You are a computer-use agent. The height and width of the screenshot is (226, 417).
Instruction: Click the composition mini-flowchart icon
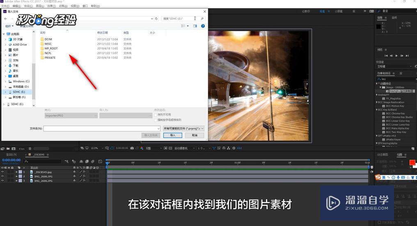(66, 161)
